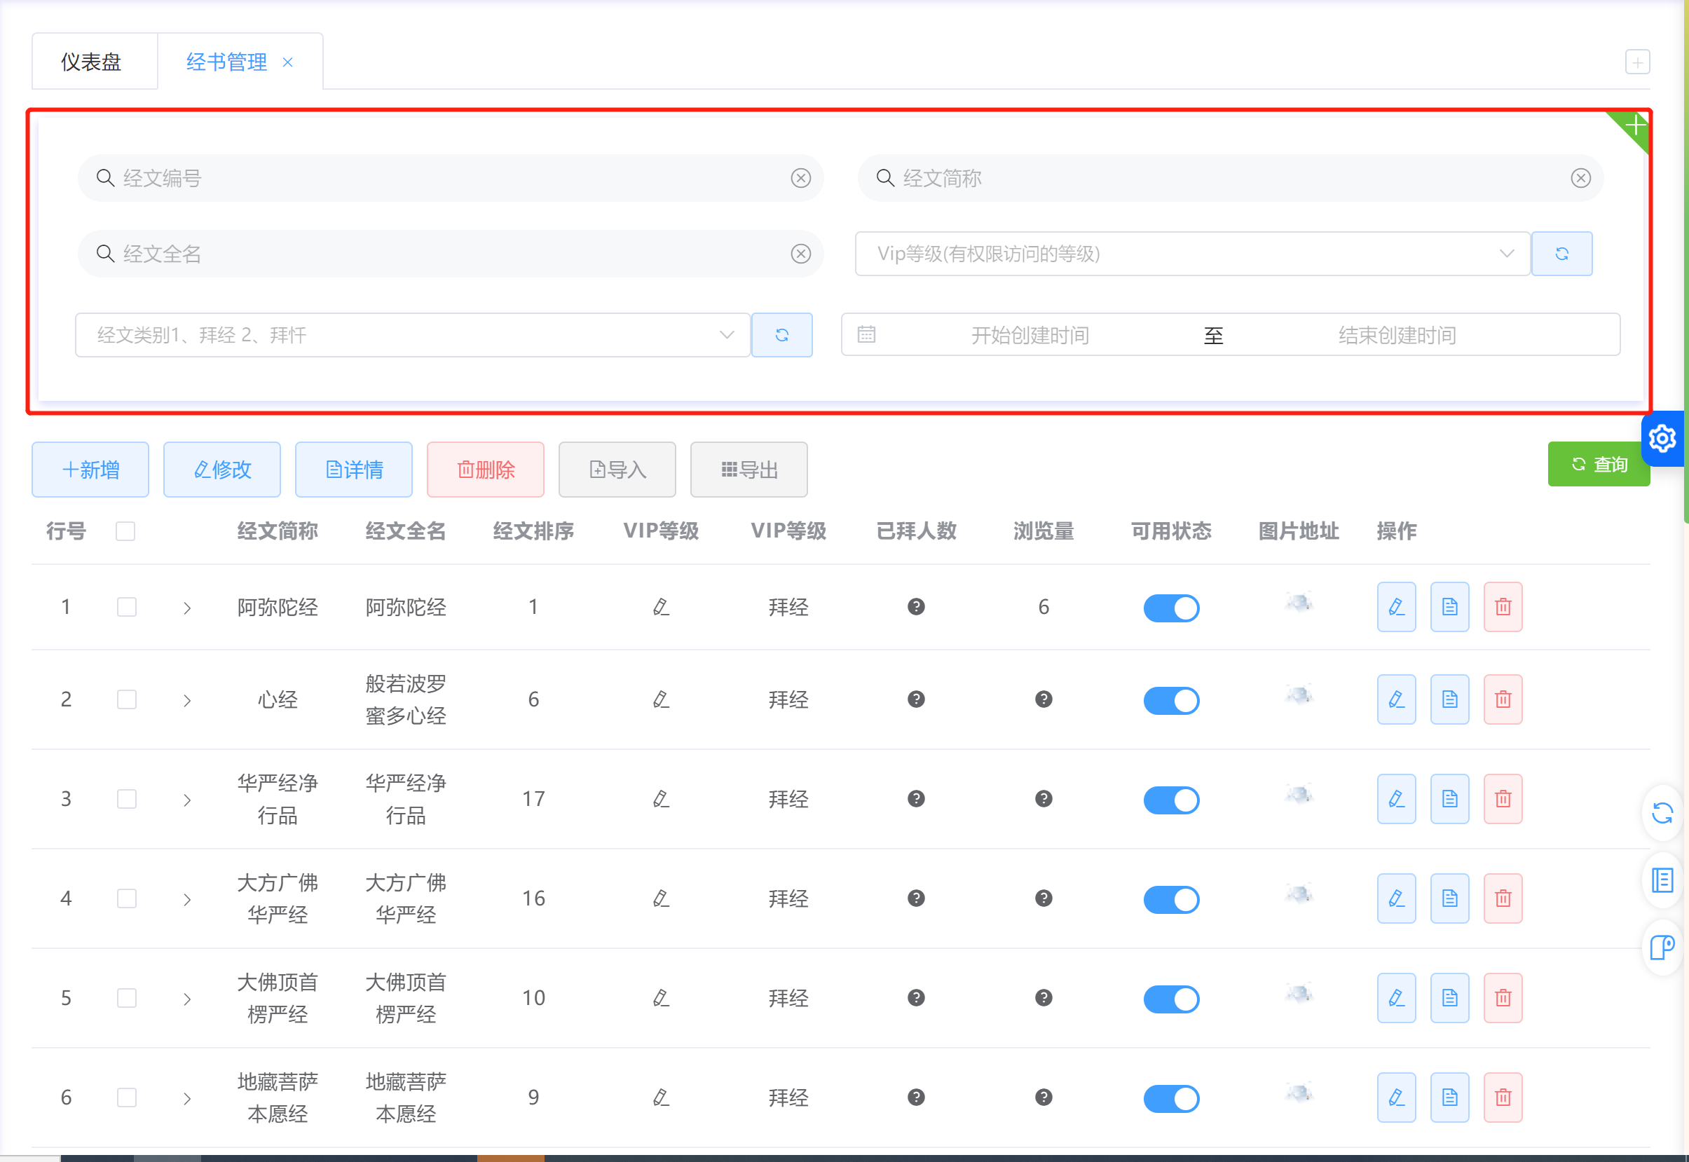
Task: Expand row 1 阿弥陀经 details
Action: click(x=187, y=608)
